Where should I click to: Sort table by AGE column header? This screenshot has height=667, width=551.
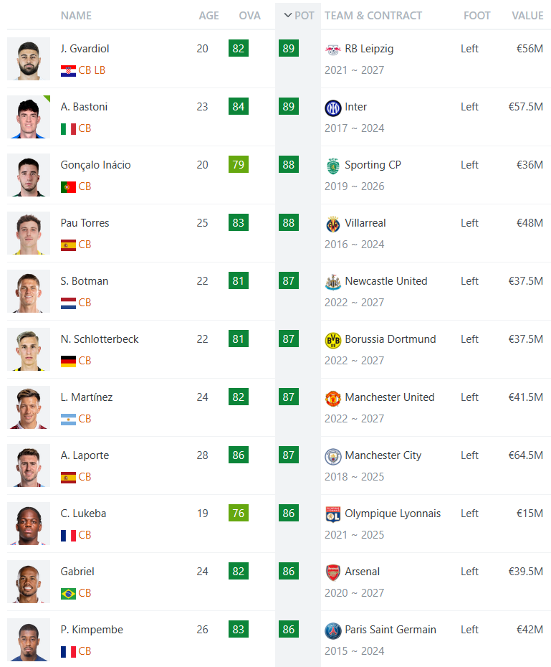(x=209, y=16)
